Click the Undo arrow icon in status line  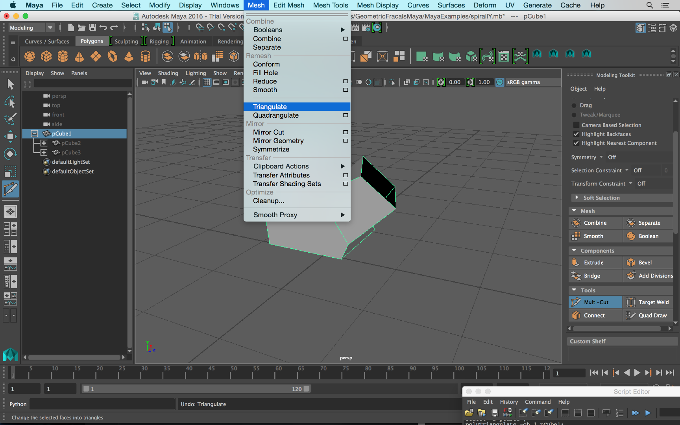103,28
